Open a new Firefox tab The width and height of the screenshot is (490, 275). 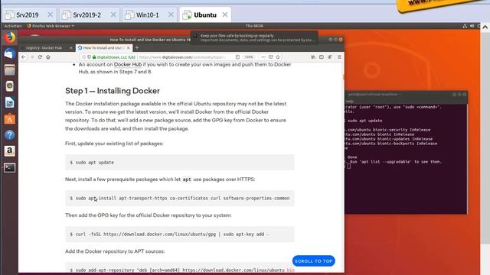[x=137, y=47]
